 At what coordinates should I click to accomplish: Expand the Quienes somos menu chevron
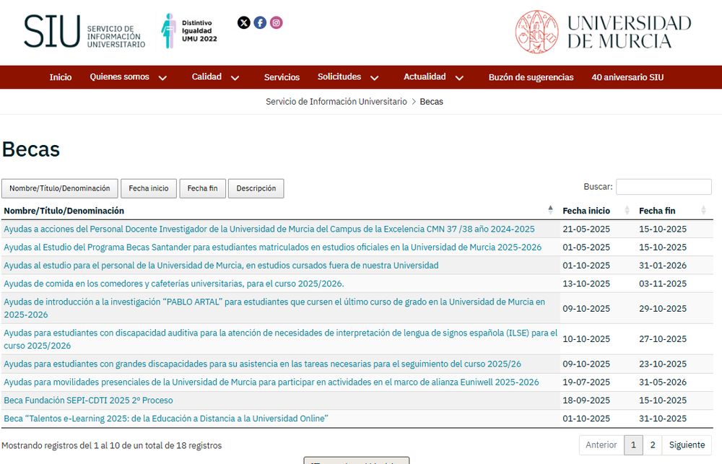(x=162, y=78)
